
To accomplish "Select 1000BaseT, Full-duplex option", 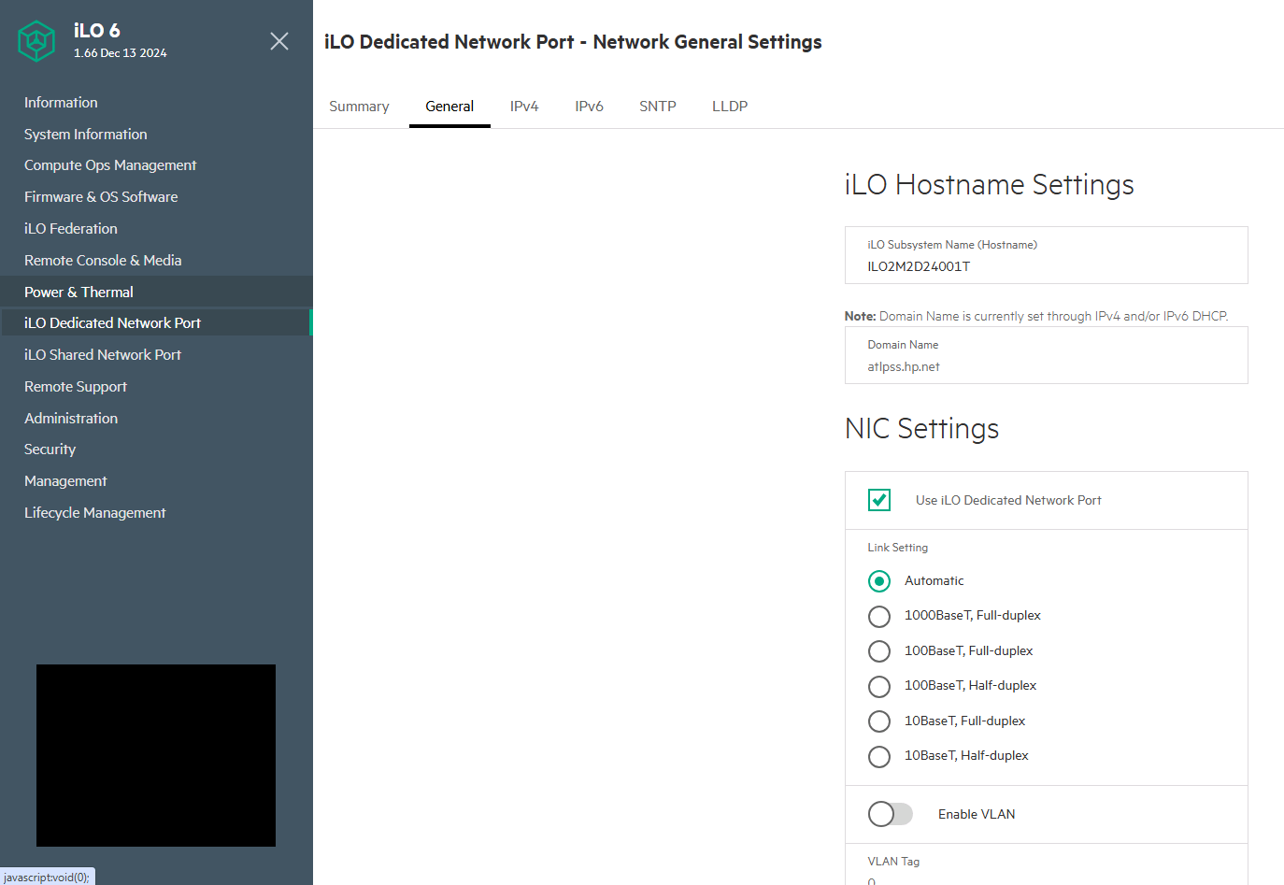I will pos(879,617).
